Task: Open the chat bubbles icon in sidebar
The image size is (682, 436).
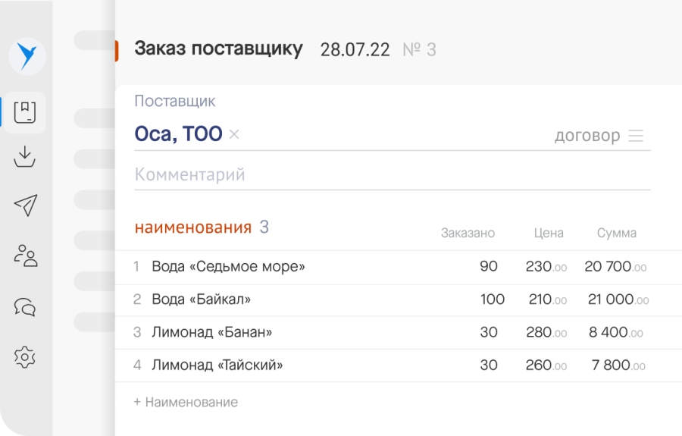Action: pos(25,307)
